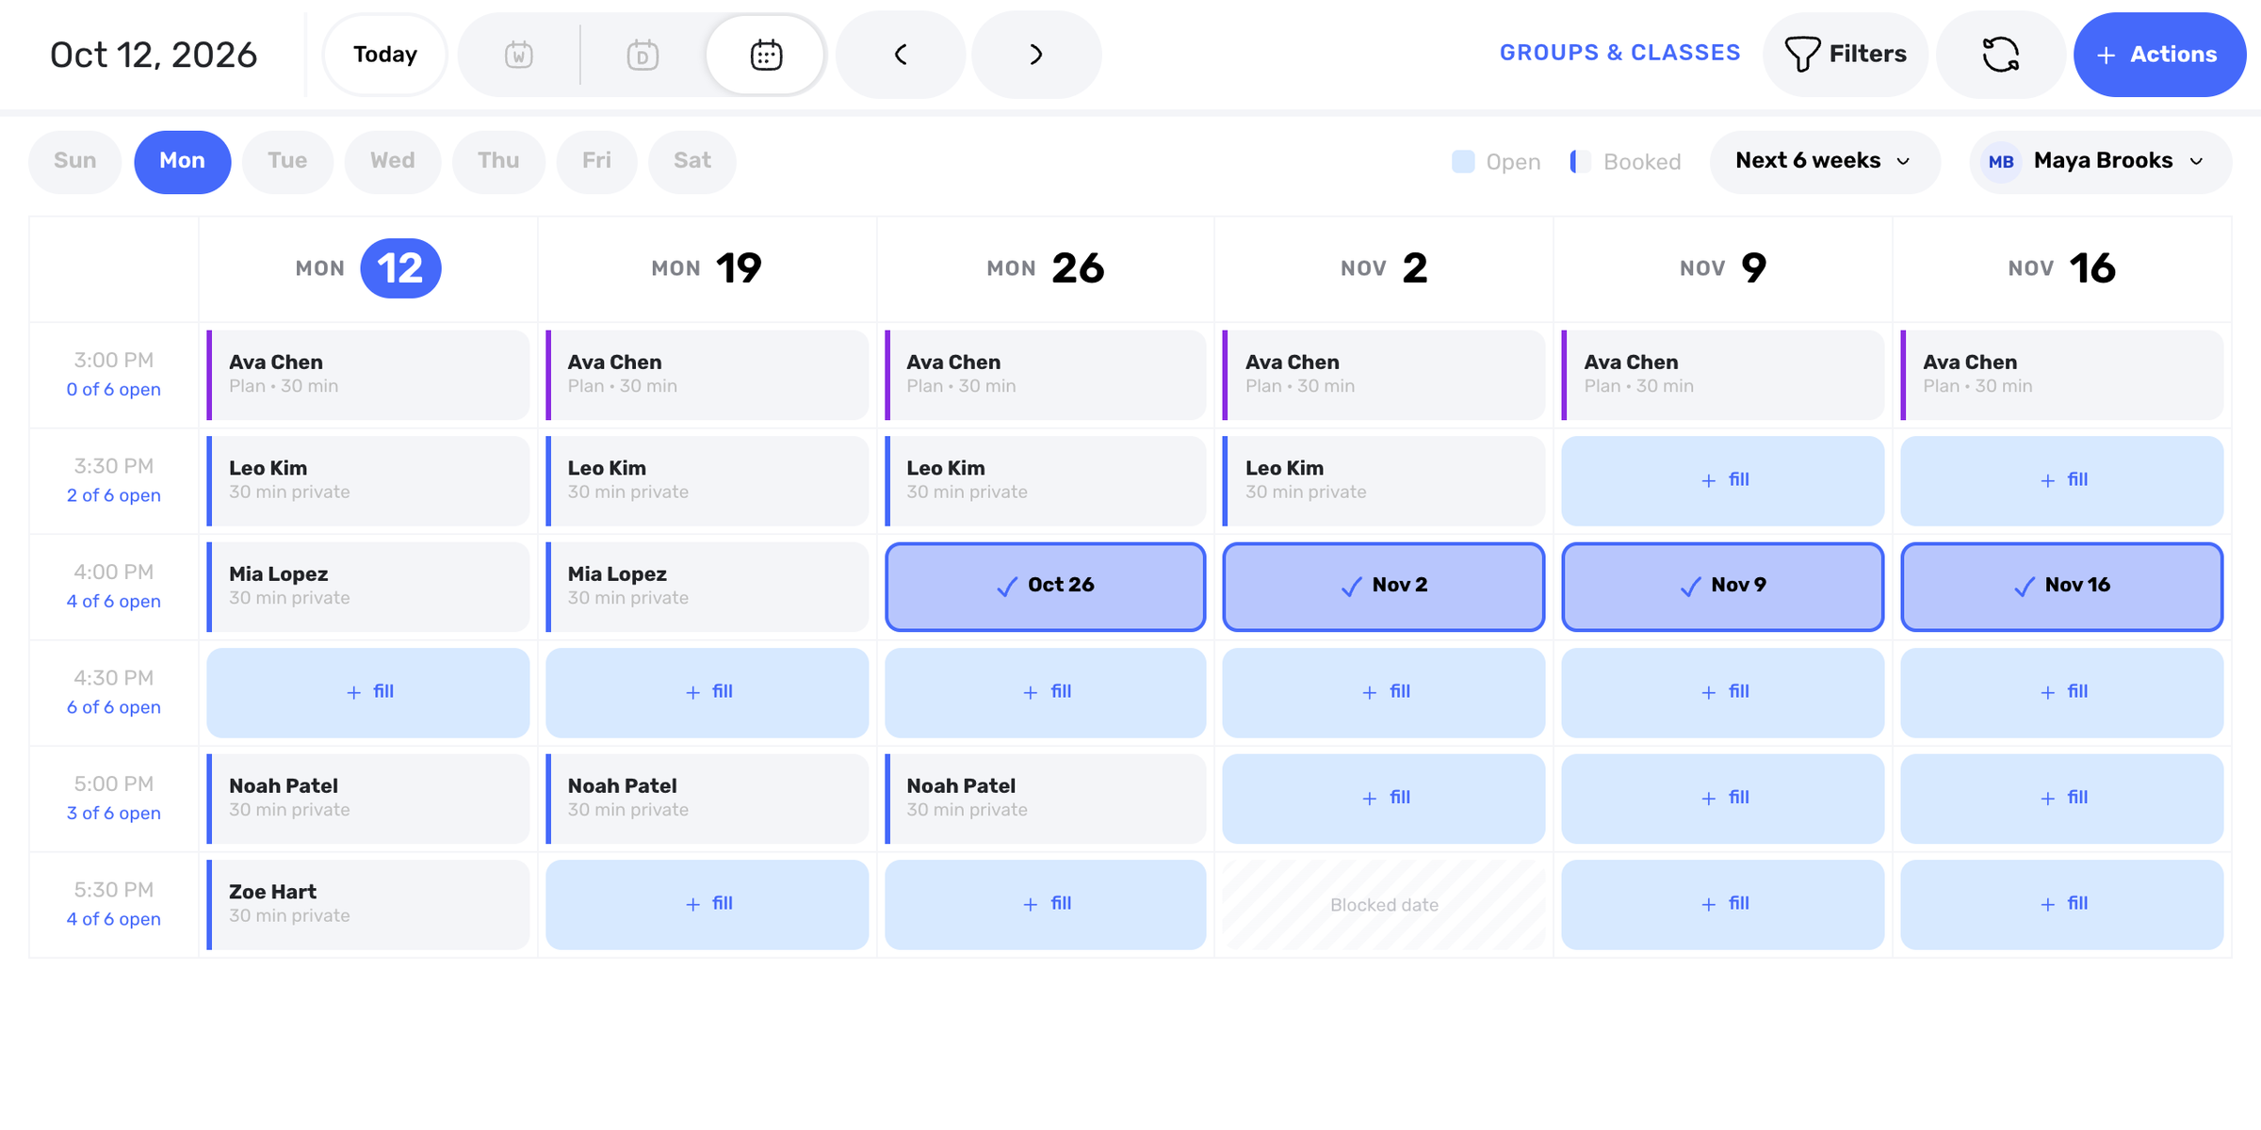Image resolution: width=2261 pixels, height=1130 pixels.
Task: Go to next period arrow
Action: click(x=1036, y=55)
